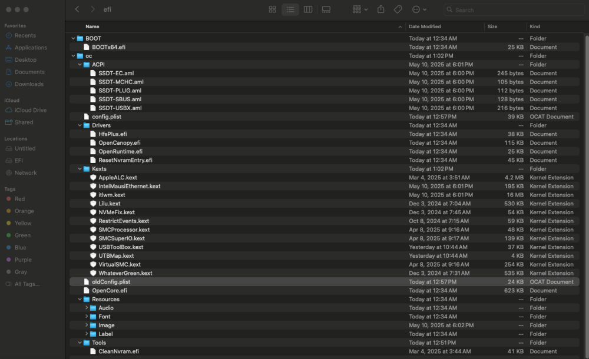Screen dimensions: 589x359
Task: Select the AppleALC.kext shield icon
Action: tap(93, 178)
